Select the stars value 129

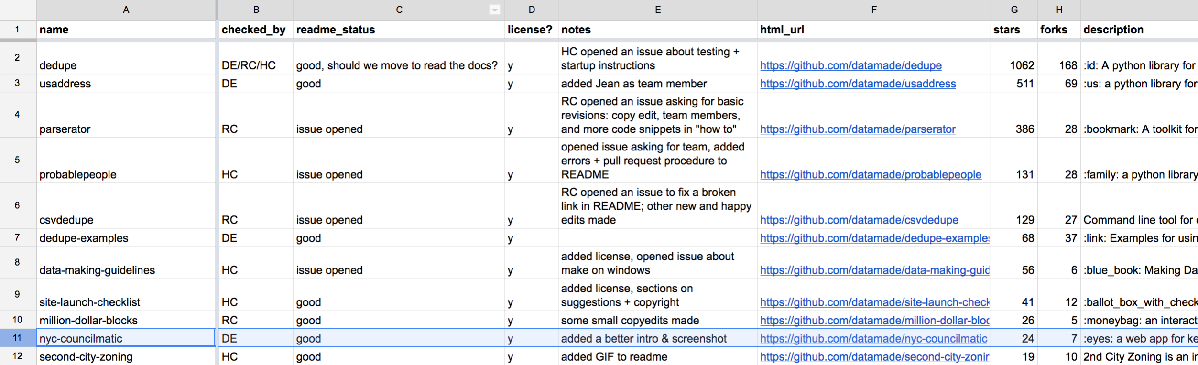click(1014, 205)
